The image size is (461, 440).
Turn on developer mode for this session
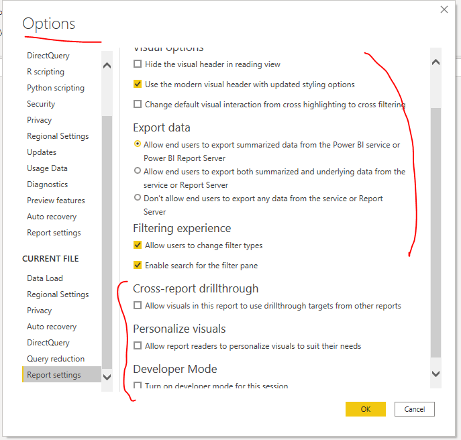coord(138,385)
